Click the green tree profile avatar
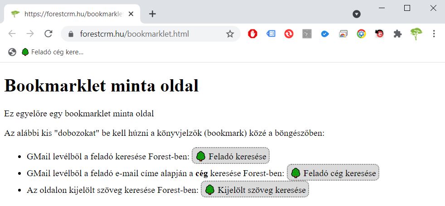 tap(416, 34)
